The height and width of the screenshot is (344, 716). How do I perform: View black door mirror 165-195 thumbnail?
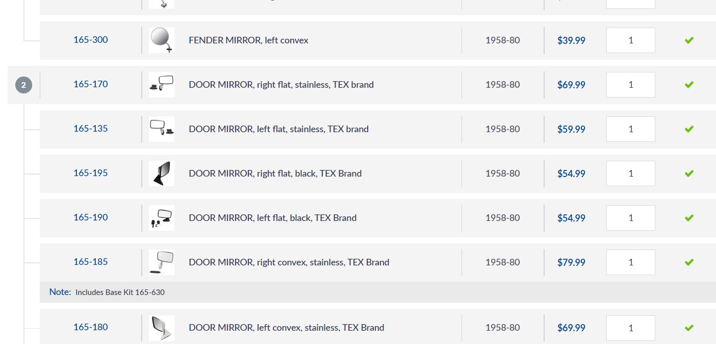(x=162, y=174)
